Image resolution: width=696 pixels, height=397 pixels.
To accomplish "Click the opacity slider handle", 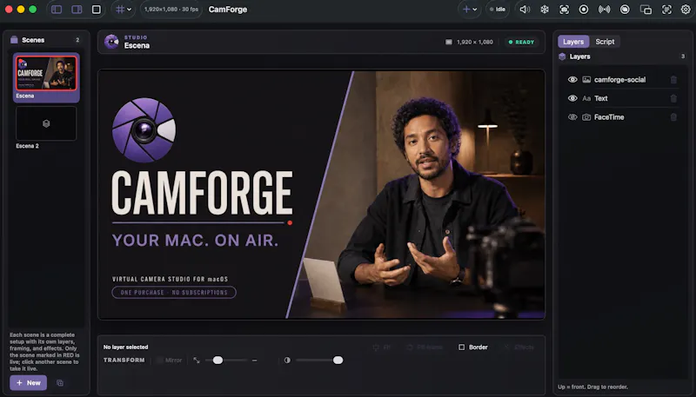I will coord(338,361).
